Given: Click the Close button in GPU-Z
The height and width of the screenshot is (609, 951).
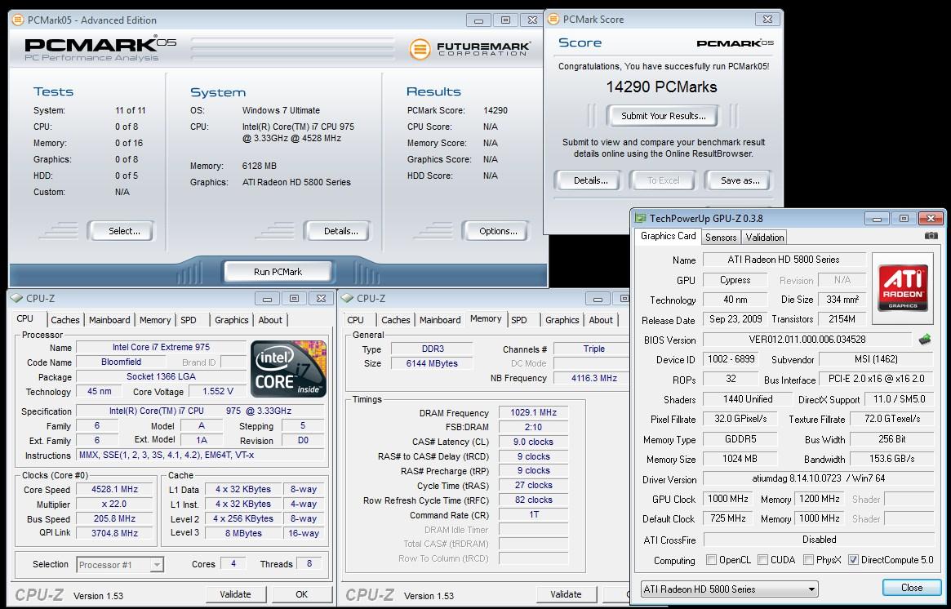Looking at the screenshot, I should 912,588.
